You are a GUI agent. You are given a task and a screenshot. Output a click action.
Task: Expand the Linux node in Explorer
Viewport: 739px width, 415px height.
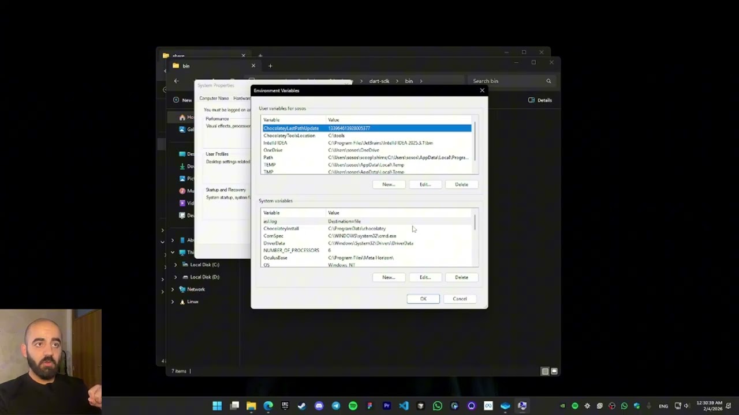click(172, 301)
